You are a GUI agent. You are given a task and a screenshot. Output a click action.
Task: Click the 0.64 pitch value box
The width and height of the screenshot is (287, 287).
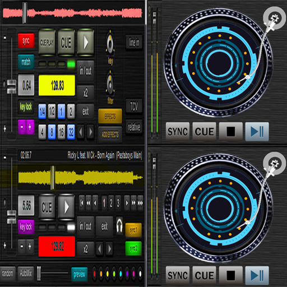pyautogui.click(x=26, y=85)
